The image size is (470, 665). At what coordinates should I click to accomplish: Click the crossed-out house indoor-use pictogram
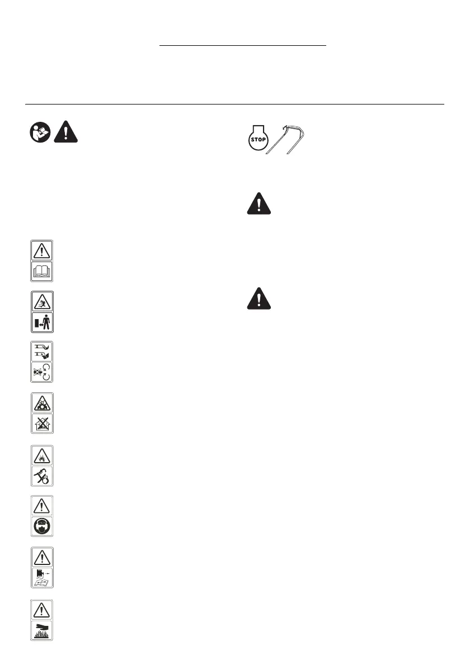[42, 423]
